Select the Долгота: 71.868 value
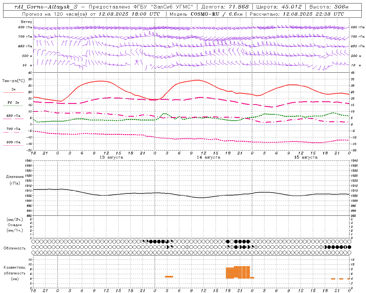This screenshot has width=366, height=293. click(225, 7)
